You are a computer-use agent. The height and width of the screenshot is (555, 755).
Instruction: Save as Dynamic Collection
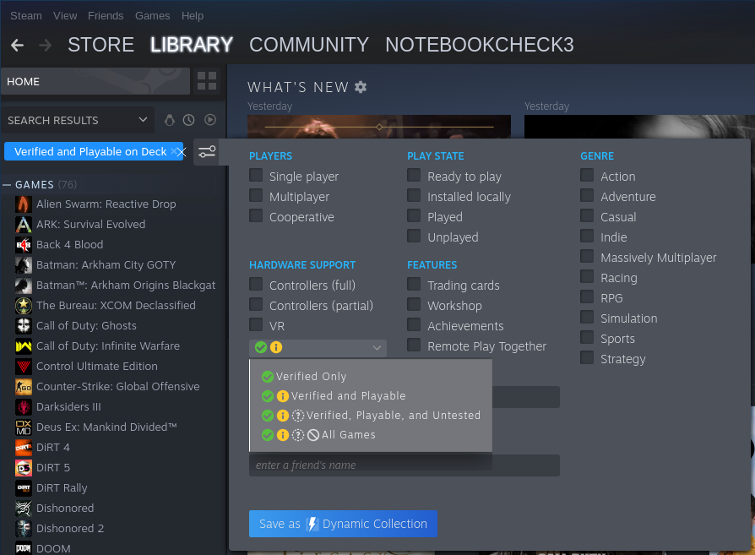click(343, 524)
